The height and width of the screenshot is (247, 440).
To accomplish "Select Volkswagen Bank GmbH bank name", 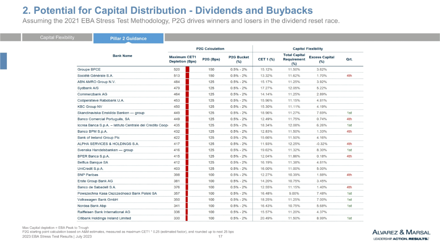I will tap(98, 200).
